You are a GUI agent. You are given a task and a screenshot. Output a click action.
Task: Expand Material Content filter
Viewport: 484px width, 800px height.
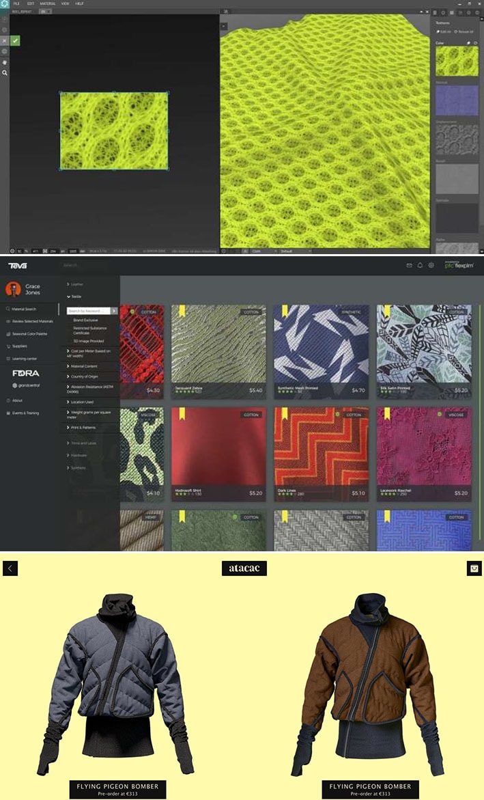[x=82, y=366]
